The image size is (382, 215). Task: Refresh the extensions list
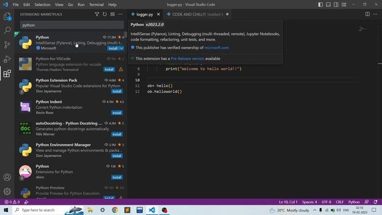click(x=104, y=14)
